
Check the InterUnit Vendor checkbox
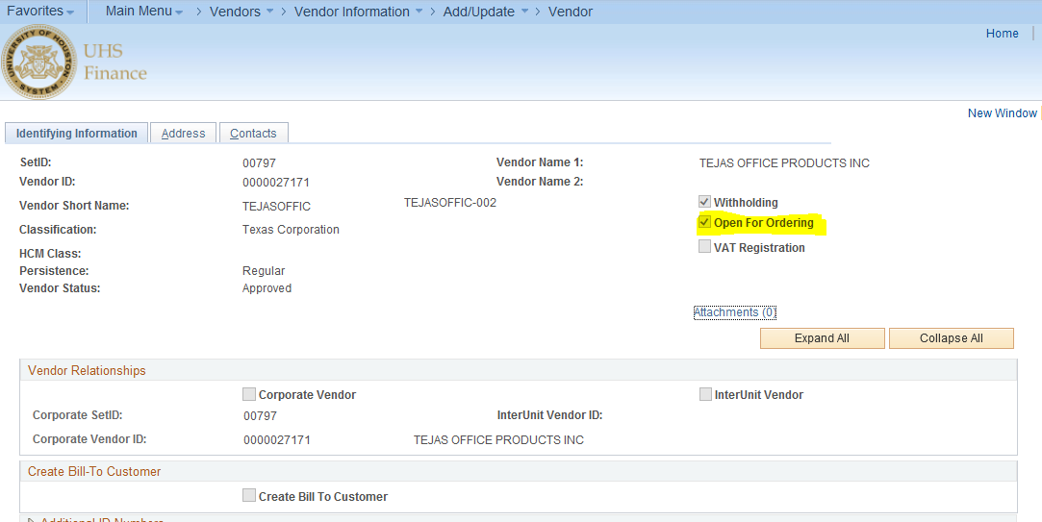tap(706, 394)
